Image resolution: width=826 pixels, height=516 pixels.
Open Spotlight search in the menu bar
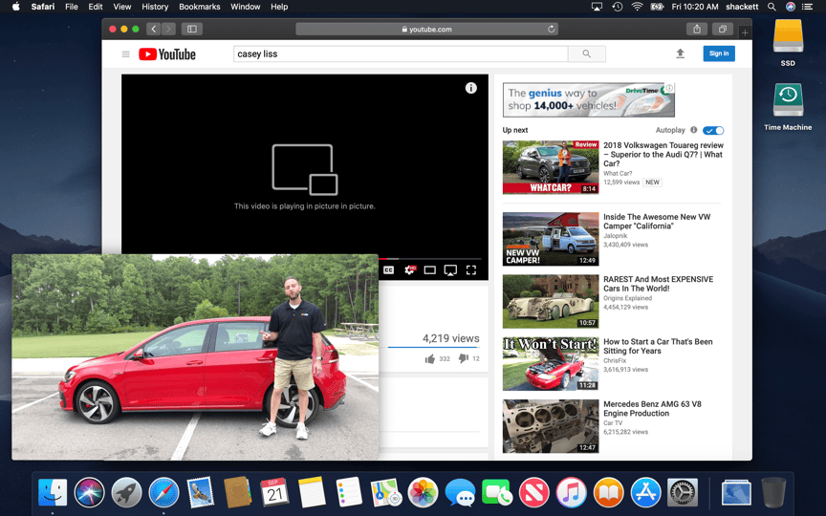[772, 7]
